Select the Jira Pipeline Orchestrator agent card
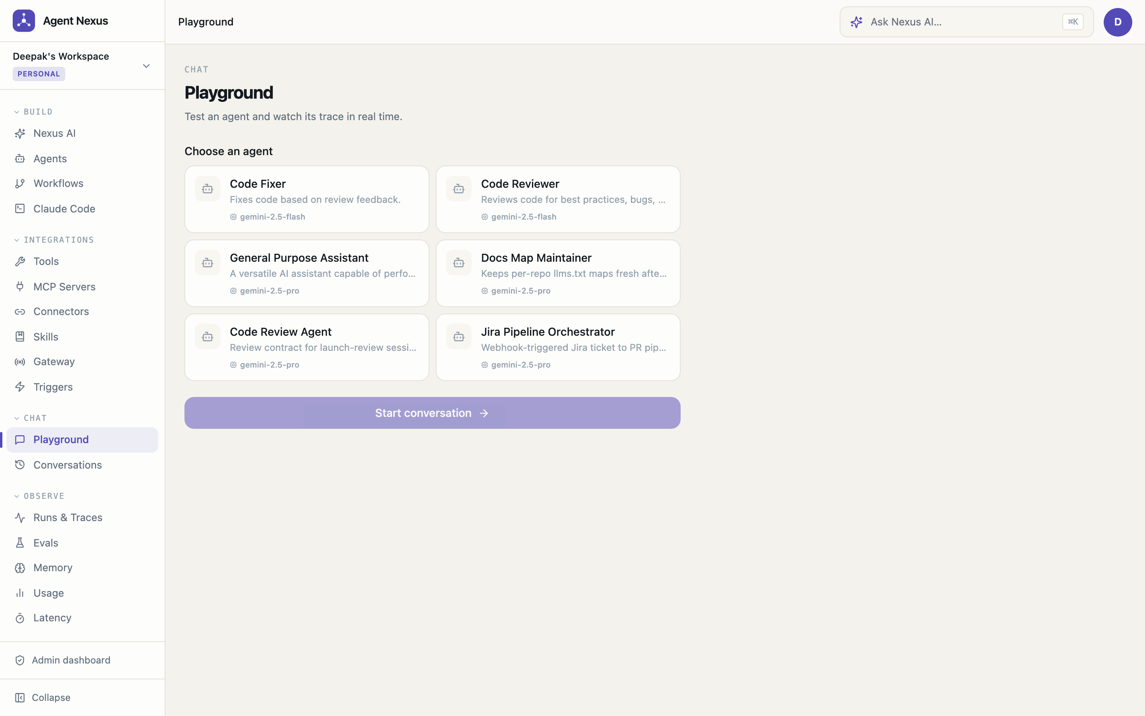Viewport: 1145px width, 716px height. coord(558,347)
